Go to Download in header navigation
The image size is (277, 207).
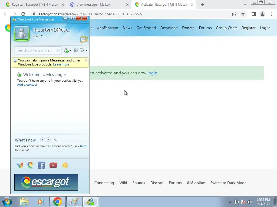169,28
